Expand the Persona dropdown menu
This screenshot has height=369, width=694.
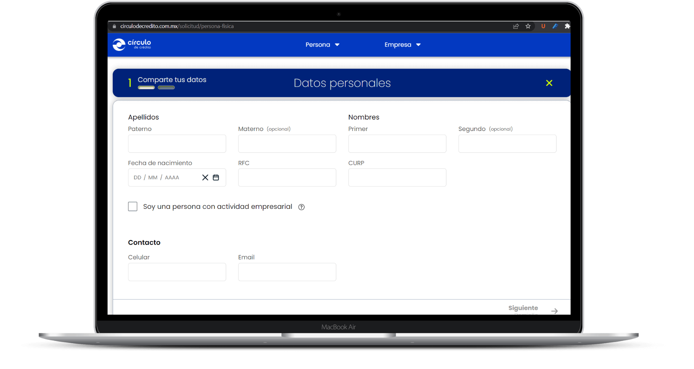click(x=322, y=45)
